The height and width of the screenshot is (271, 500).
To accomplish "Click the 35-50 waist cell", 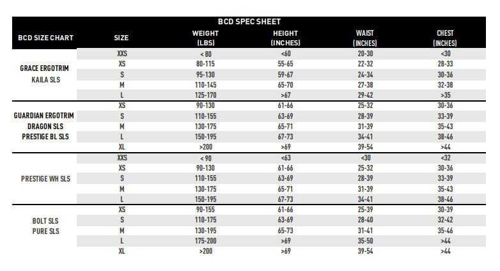I will [x=365, y=241].
